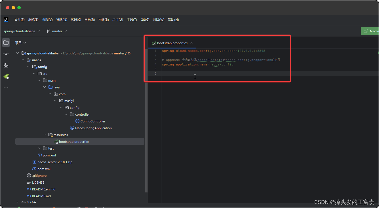The width and height of the screenshot is (379, 208).
Task: Click the README.md markdown icon
Action: tap(29, 196)
